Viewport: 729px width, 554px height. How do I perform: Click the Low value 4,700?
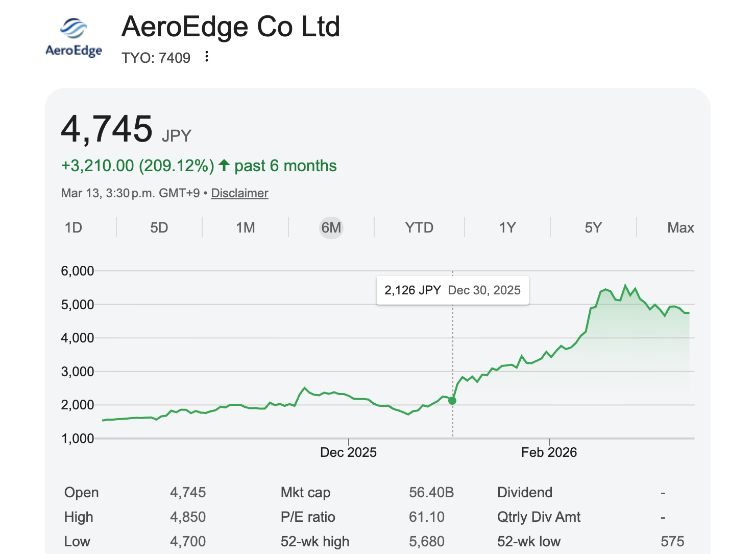188,542
